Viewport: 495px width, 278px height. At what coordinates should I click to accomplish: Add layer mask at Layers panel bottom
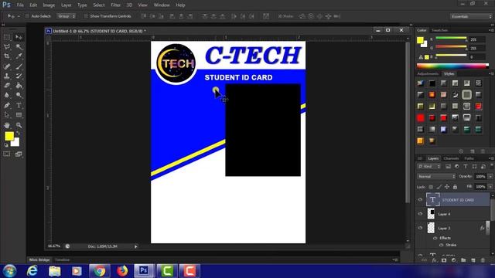pyautogui.click(x=444, y=260)
